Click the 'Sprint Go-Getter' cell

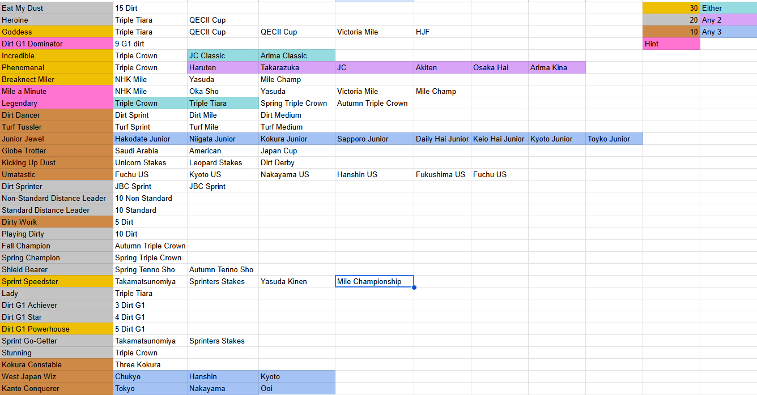57,341
